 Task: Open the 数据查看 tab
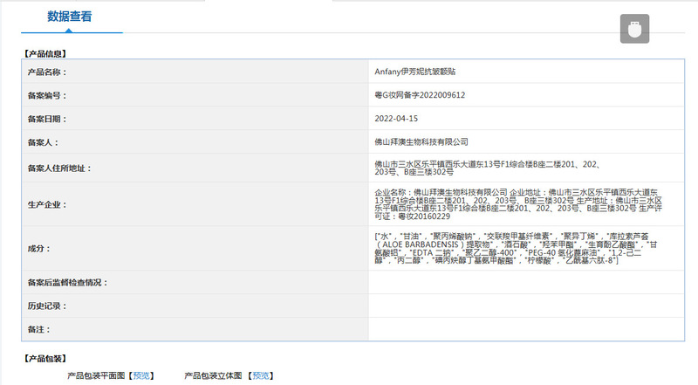(x=70, y=17)
